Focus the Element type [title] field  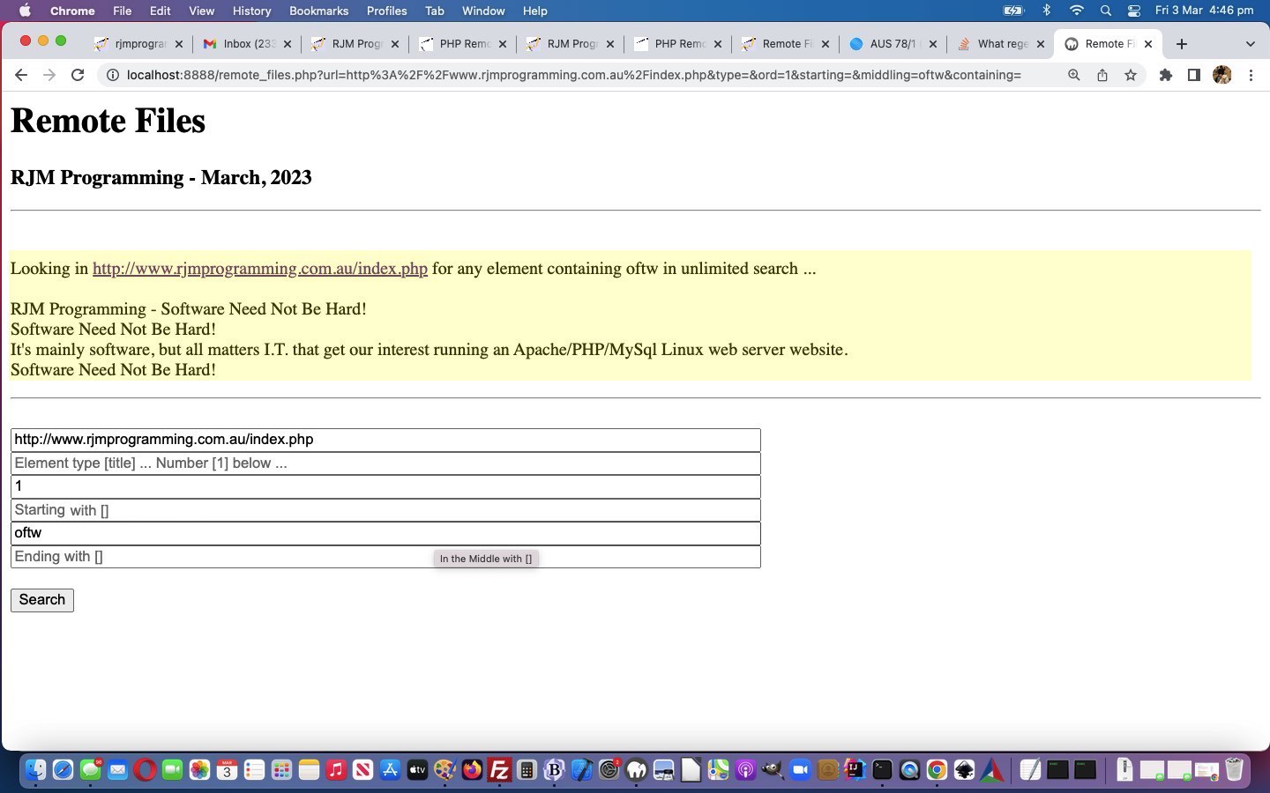point(385,463)
